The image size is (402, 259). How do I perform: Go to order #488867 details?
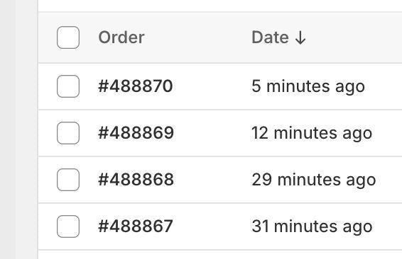pyautogui.click(x=136, y=226)
